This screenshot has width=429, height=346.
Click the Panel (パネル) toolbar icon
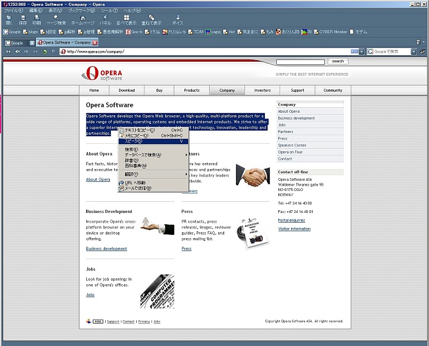[106, 20]
